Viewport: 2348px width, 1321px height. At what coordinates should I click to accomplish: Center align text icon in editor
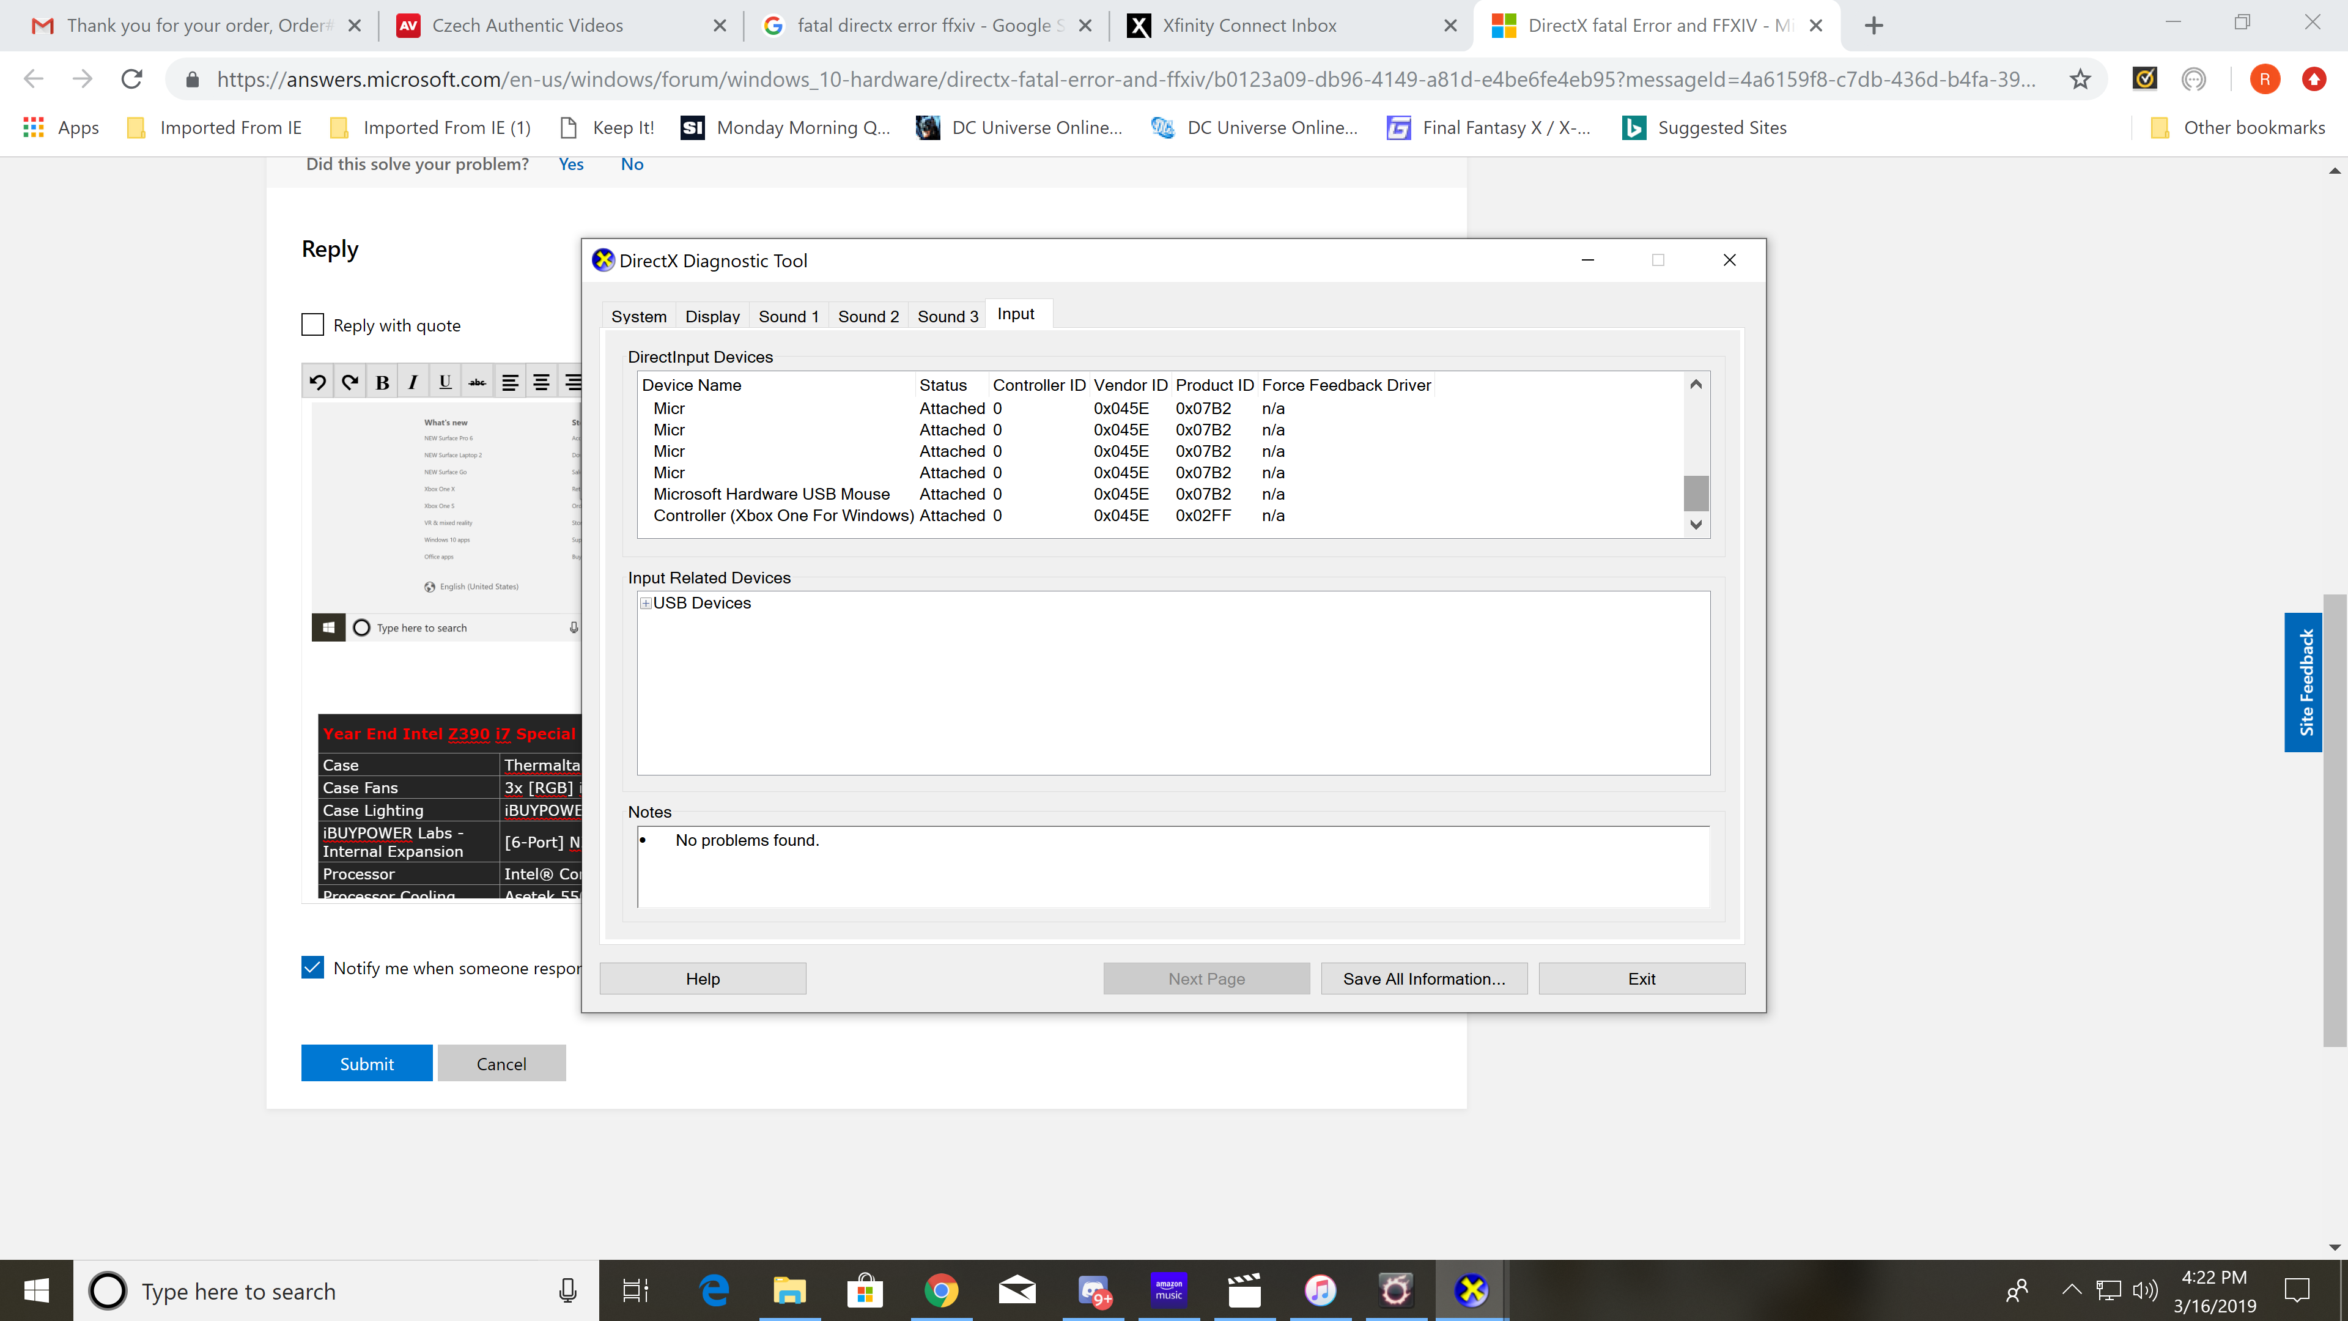coord(541,382)
